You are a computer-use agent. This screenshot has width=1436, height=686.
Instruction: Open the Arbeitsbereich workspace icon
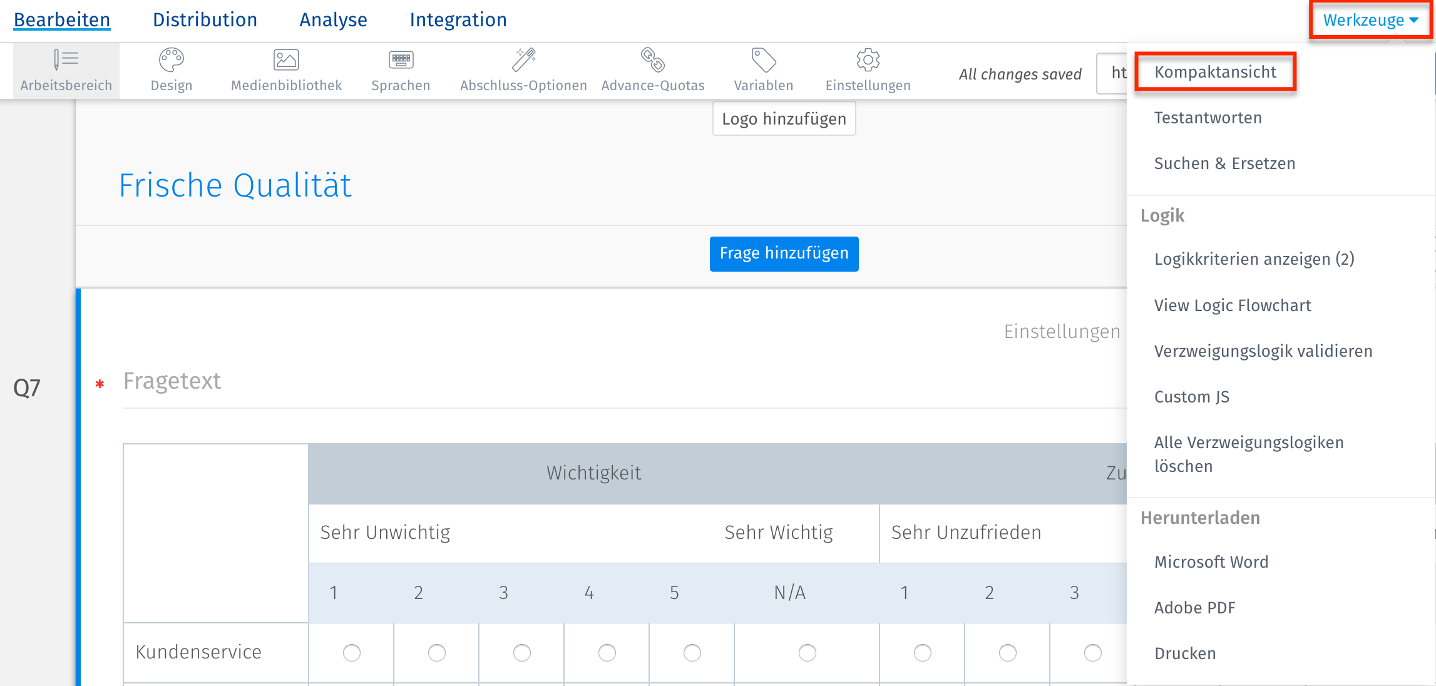66,60
